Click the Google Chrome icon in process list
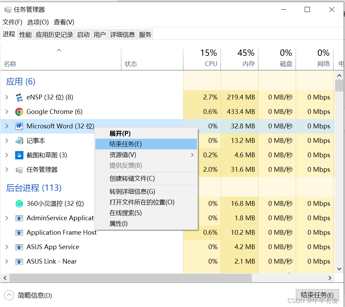 (x=19, y=112)
